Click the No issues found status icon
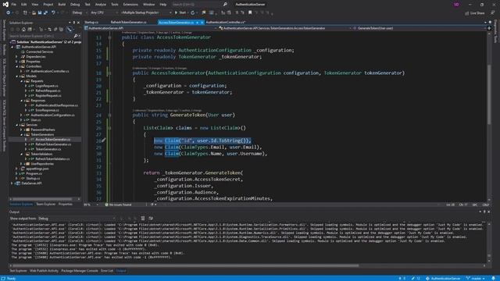Viewport: 500px width, 281px height. [107, 205]
